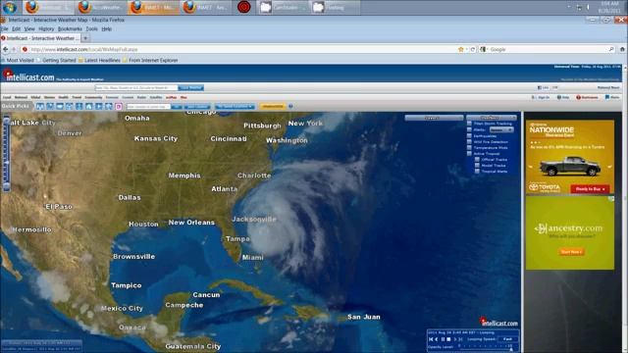Go back with Firefox back arrow
Image resolution: width=628 pixels, height=353 pixels.
point(5,49)
